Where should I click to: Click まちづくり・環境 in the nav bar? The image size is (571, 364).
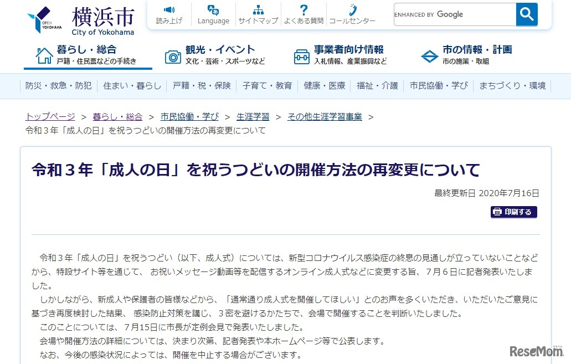(512, 86)
